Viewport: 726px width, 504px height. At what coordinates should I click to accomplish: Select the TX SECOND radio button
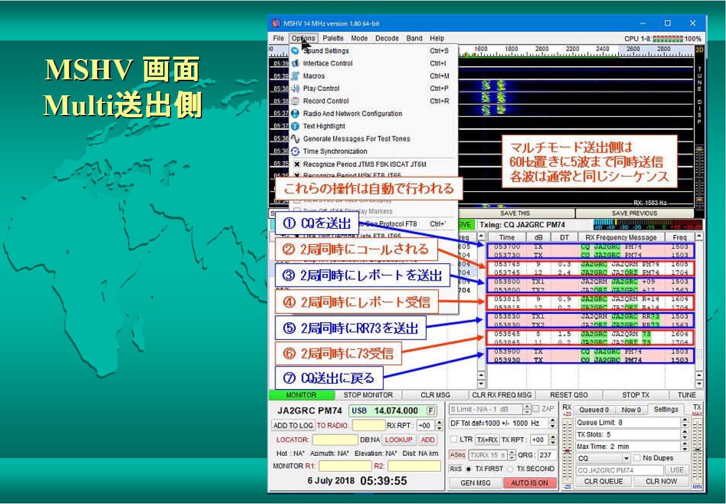click(510, 469)
